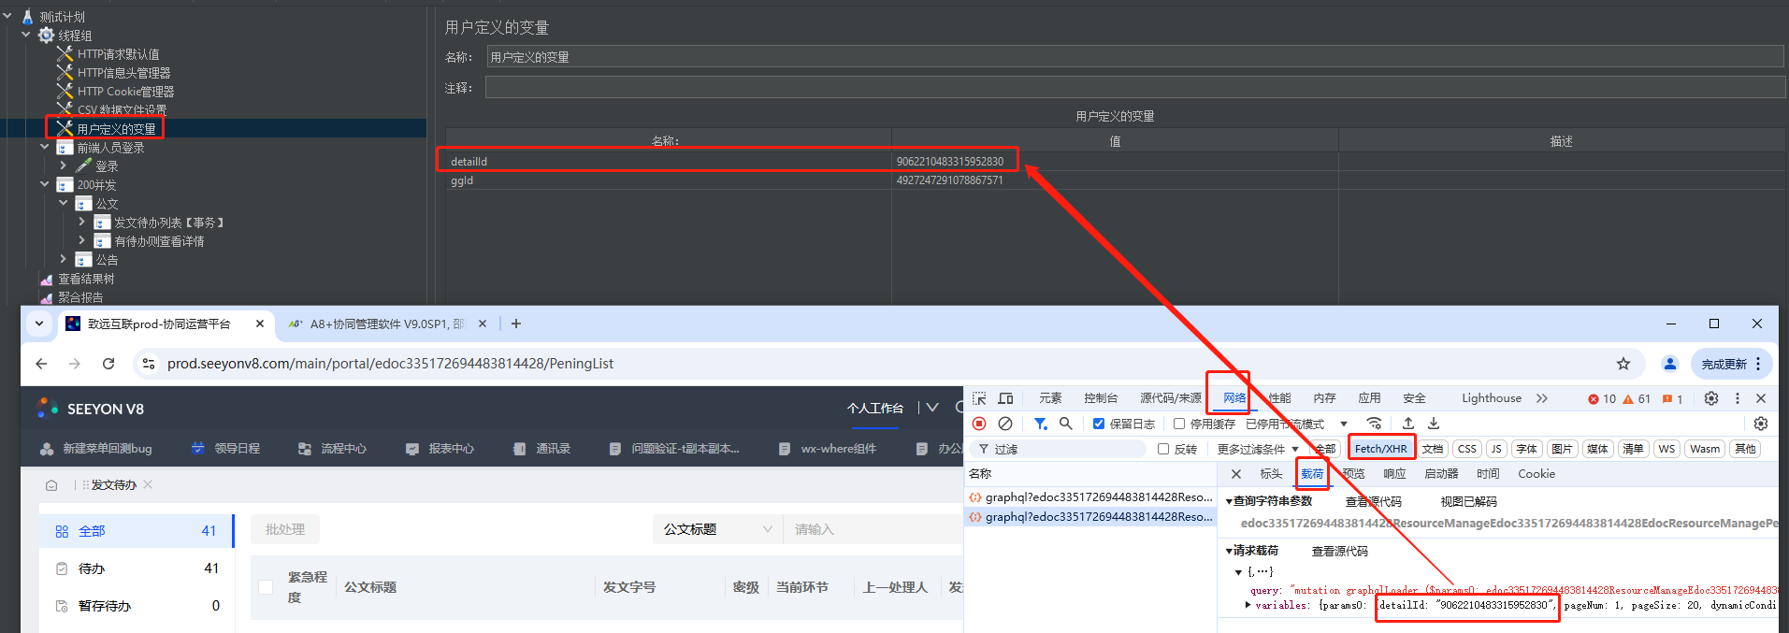Click the record network log icon
Viewport: 1789px width, 633px height.
coord(979,424)
